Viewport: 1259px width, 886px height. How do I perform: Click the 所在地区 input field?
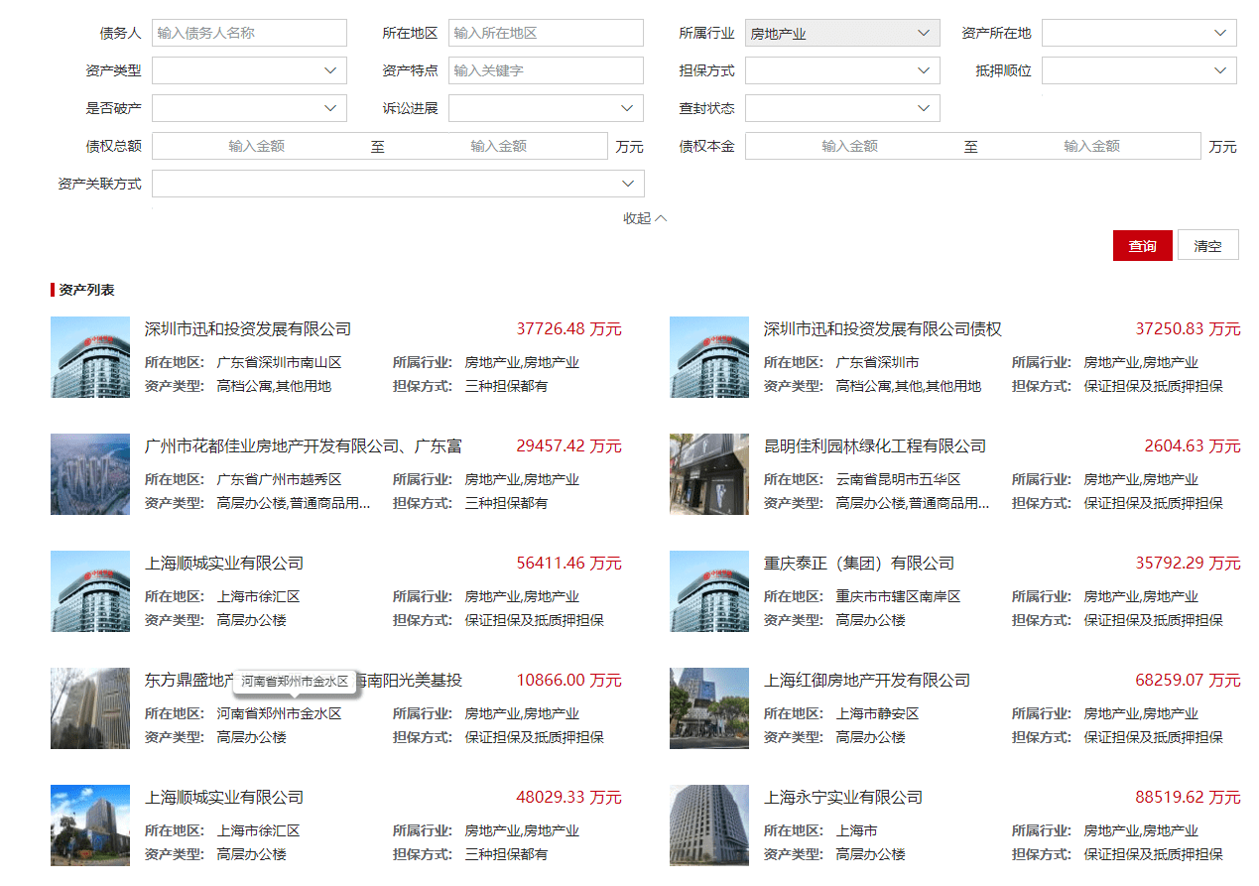coord(546,33)
